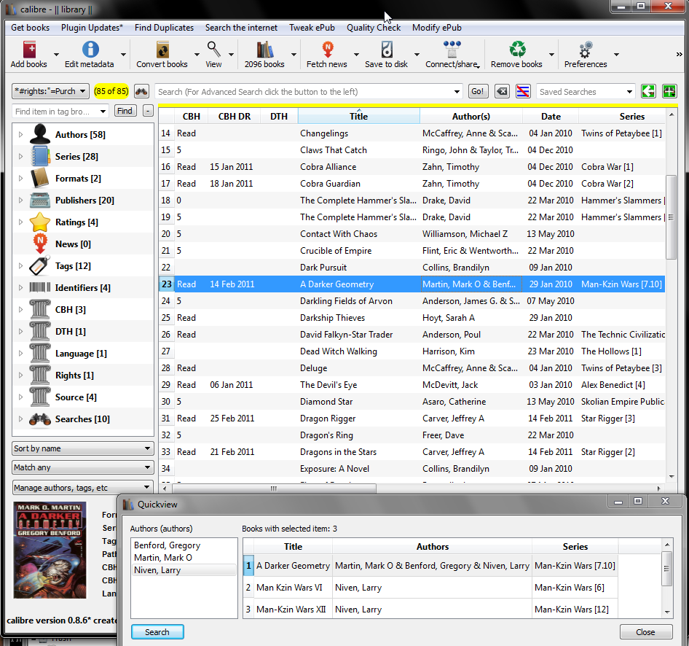Screen dimensions: 689x646
Task: Click the Formats book icon in tag browser
Action: (x=40, y=178)
